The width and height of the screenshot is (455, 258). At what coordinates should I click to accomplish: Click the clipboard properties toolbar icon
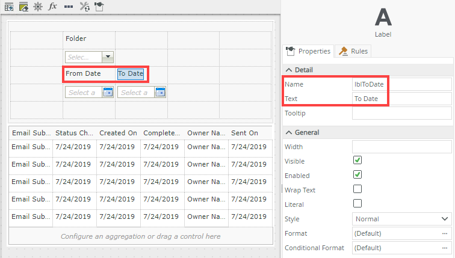(x=99, y=7)
